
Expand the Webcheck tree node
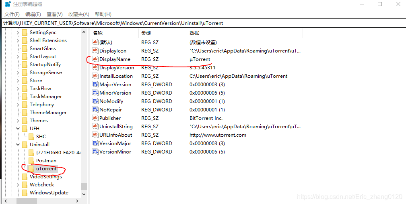point(18,185)
